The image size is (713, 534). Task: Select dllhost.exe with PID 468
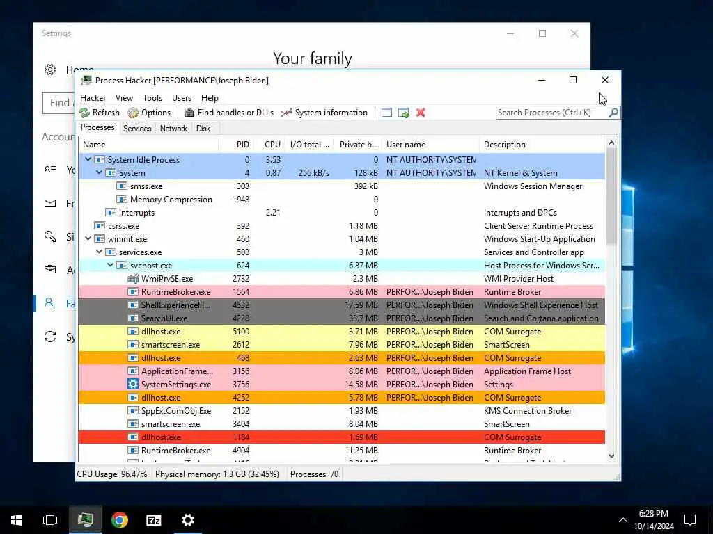341,358
